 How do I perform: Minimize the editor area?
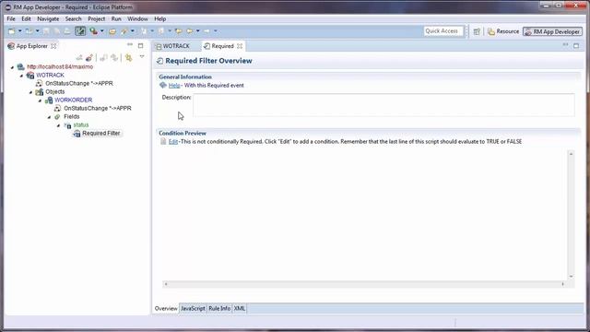click(x=565, y=45)
